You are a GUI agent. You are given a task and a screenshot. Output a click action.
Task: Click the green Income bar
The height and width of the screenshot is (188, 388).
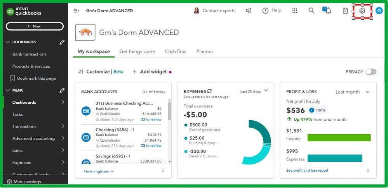point(339,138)
